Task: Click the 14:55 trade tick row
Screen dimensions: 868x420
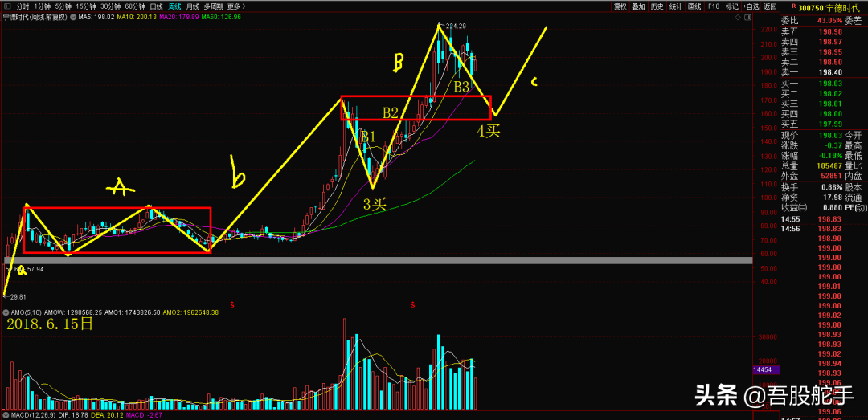Action: pyautogui.click(x=824, y=220)
